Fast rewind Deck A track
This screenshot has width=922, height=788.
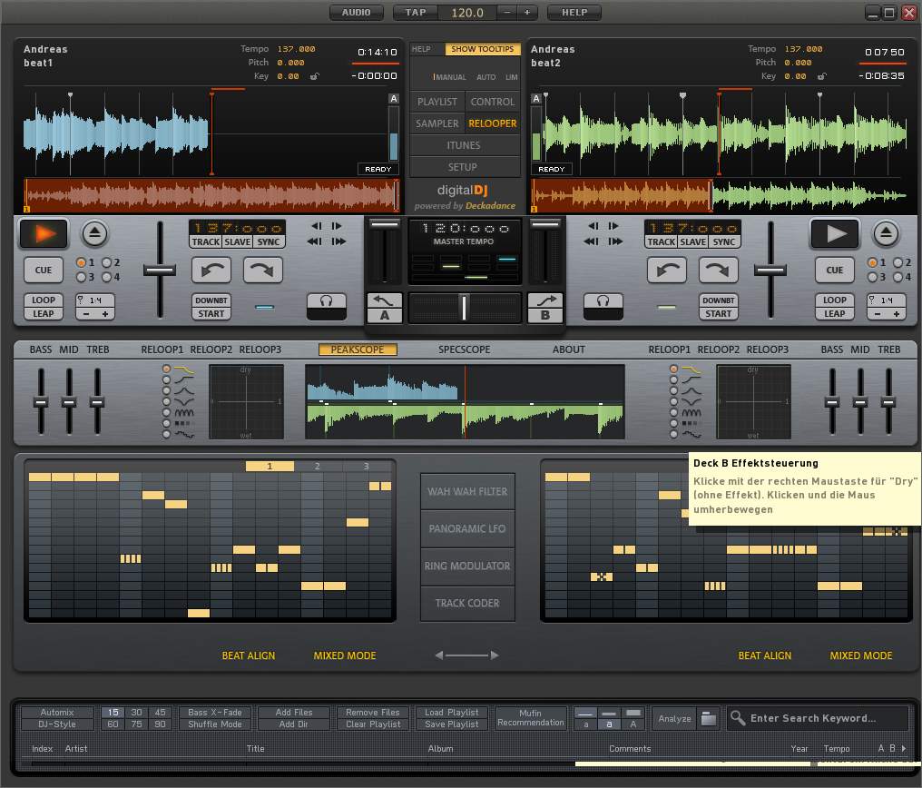tap(315, 241)
